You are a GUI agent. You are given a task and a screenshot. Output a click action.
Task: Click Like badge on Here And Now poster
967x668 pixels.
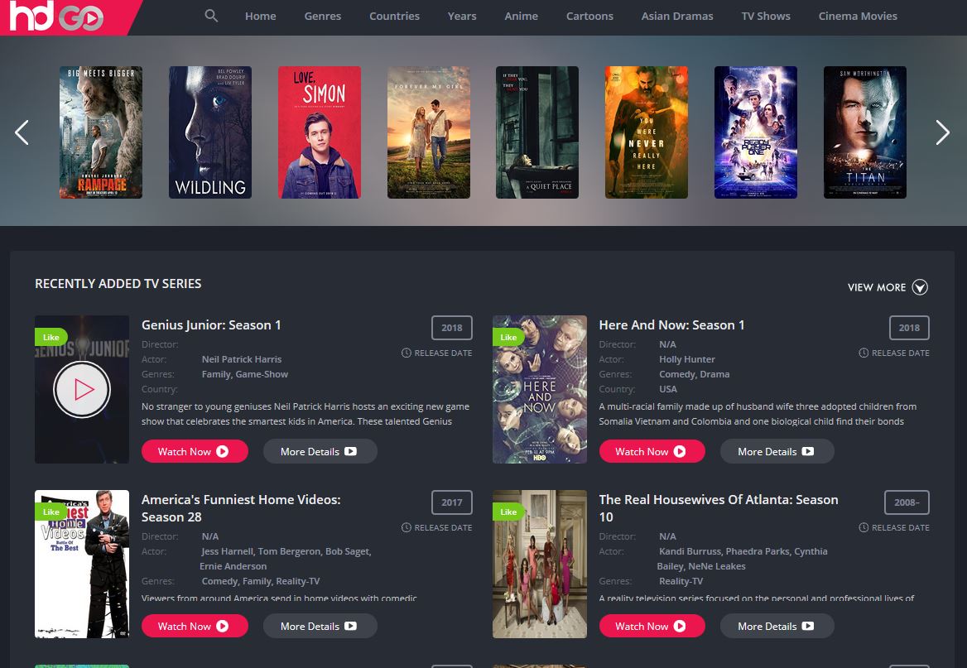pos(509,337)
